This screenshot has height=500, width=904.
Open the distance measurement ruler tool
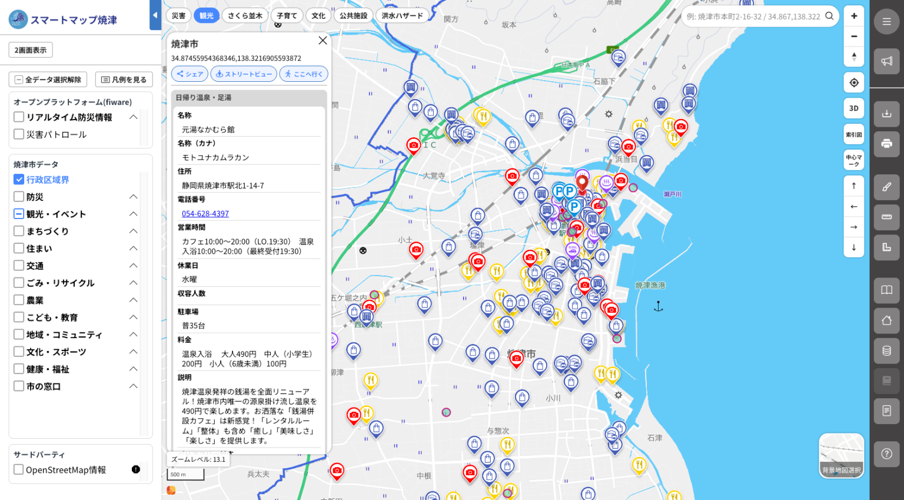(x=886, y=217)
